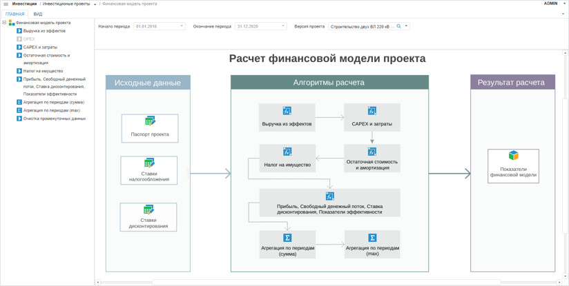The width and height of the screenshot is (569, 286).
Task: Click the Результат расчета header
Action: [x=513, y=82]
